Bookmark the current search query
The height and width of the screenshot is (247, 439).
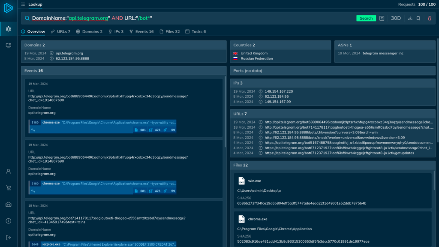418,18
